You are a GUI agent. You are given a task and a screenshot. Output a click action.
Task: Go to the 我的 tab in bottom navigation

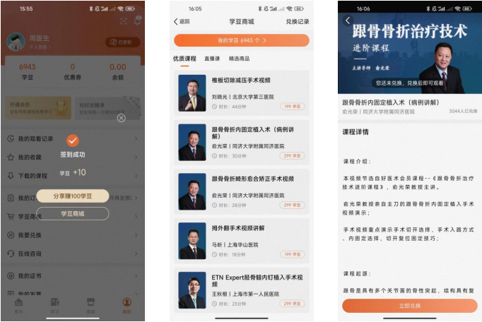127,306
